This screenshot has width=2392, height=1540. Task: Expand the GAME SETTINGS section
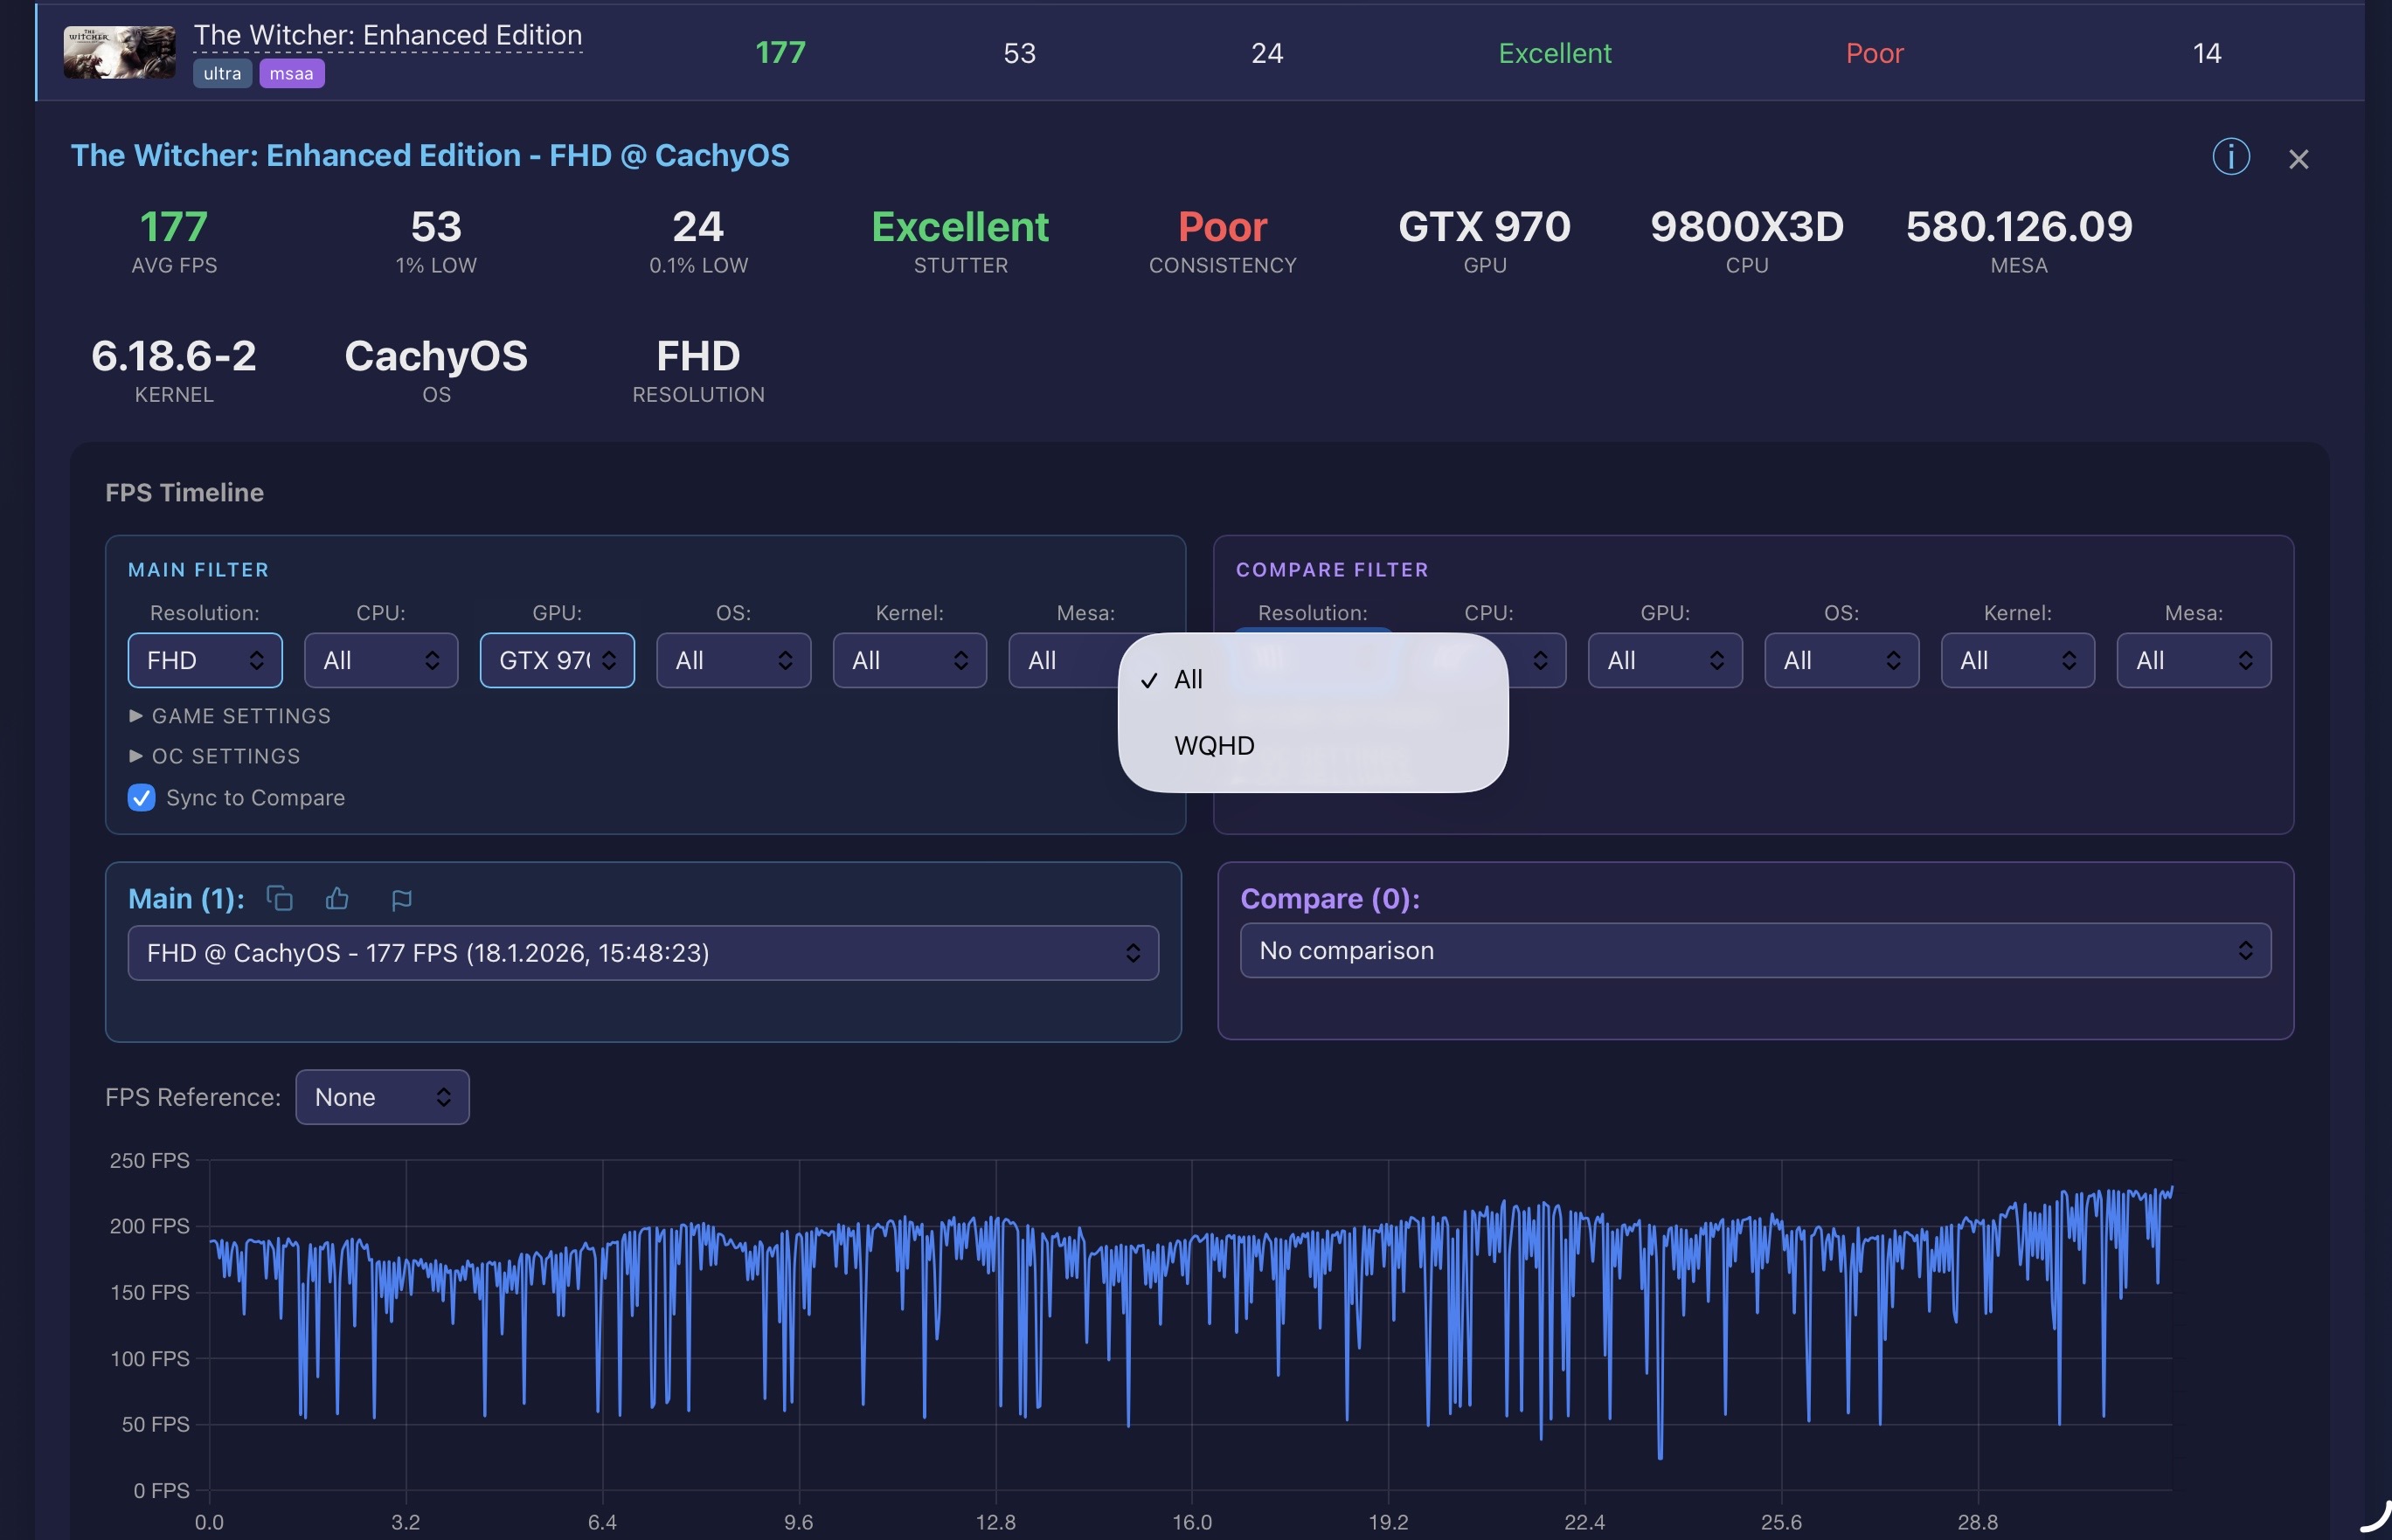[x=229, y=716]
